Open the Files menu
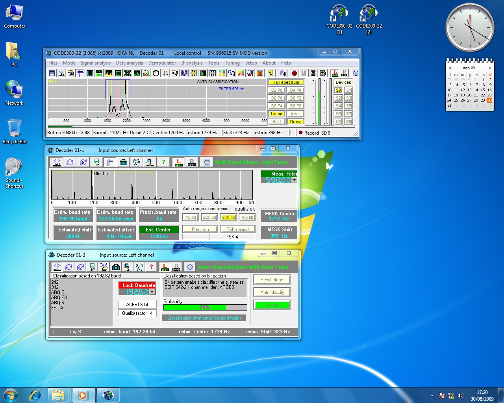Image resolution: width=504 pixels, height=403 pixels. (x=53, y=63)
